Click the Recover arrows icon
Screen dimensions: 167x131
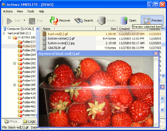(54, 21)
